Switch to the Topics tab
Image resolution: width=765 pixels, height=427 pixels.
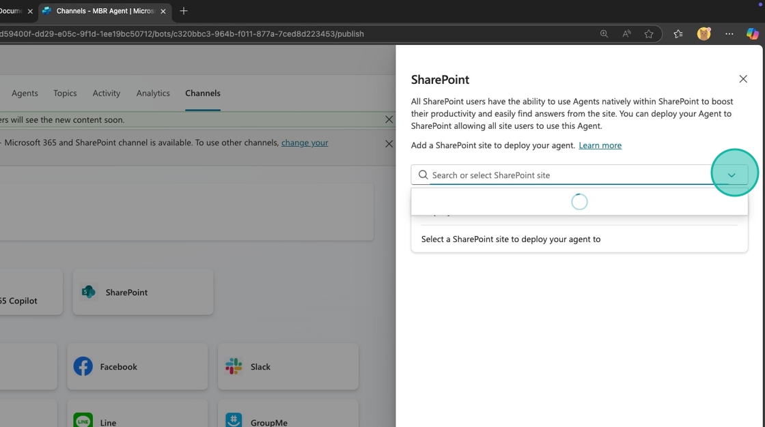[x=65, y=93]
